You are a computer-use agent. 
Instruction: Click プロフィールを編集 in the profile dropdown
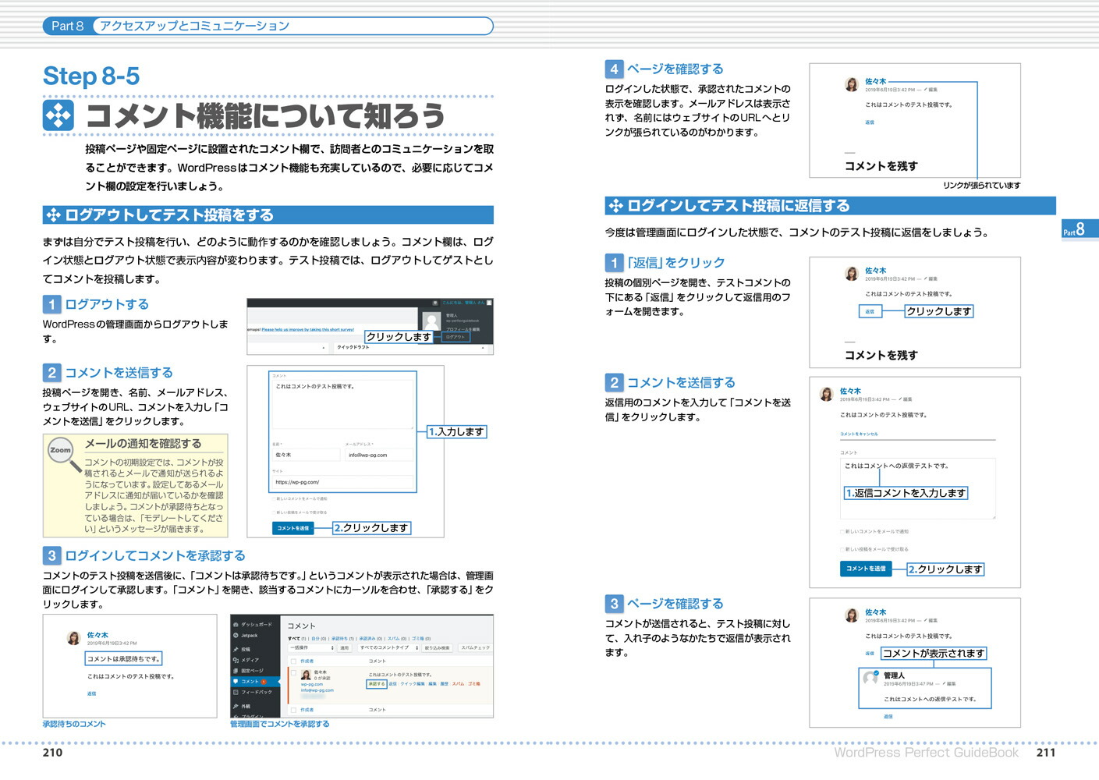[463, 329]
